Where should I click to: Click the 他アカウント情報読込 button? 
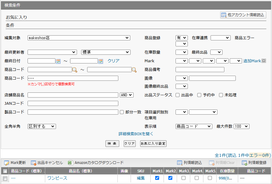[243, 15]
